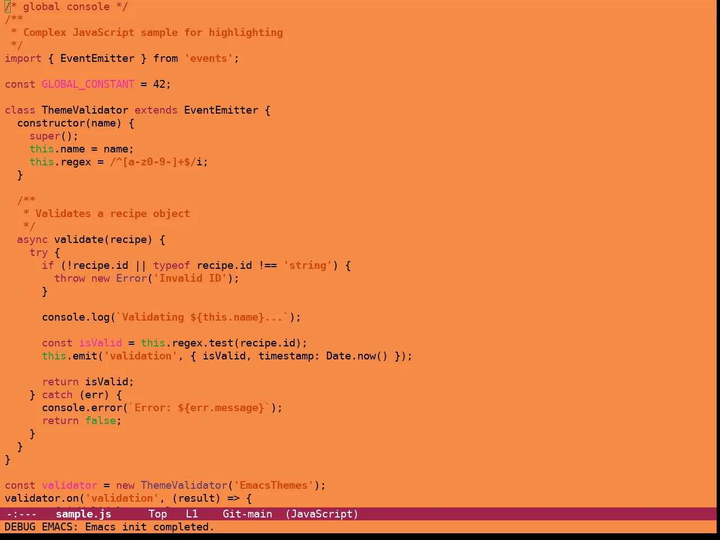The image size is (720, 540).
Task: Click the super(); call
Action: tap(54, 136)
